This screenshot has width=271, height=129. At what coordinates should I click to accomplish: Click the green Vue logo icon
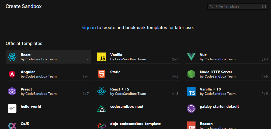pos(191,57)
